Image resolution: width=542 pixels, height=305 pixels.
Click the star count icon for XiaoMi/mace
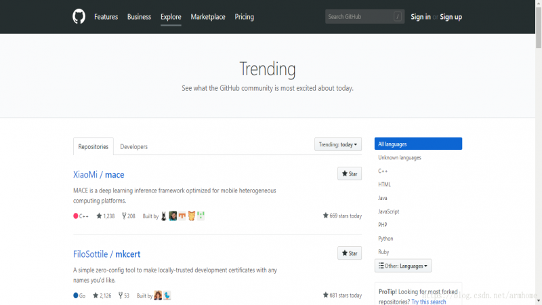pyautogui.click(x=99, y=216)
